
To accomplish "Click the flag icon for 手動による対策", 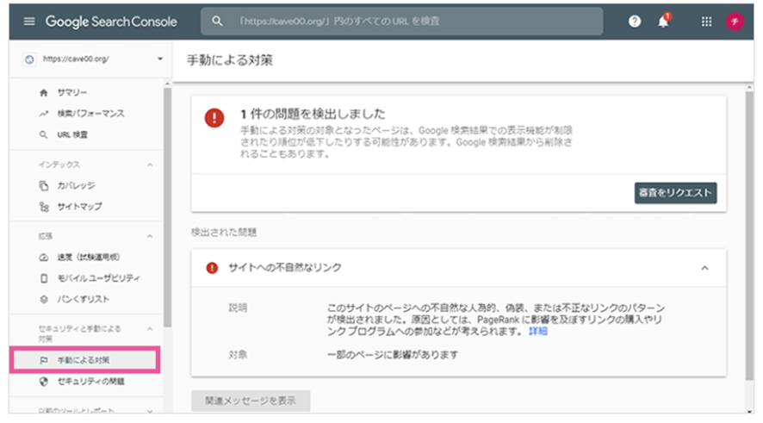I will tap(44, 360).
